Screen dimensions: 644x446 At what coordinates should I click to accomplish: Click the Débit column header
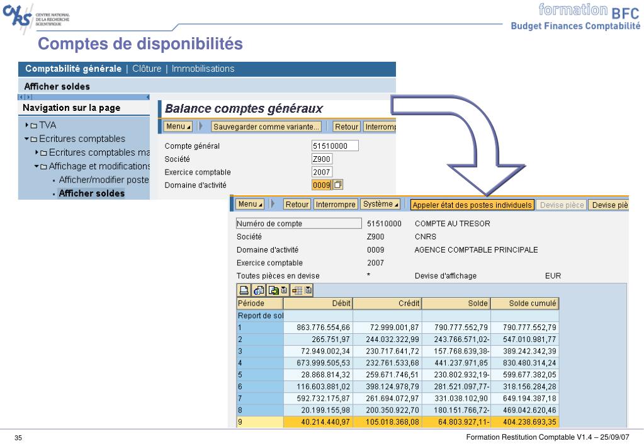318,304
